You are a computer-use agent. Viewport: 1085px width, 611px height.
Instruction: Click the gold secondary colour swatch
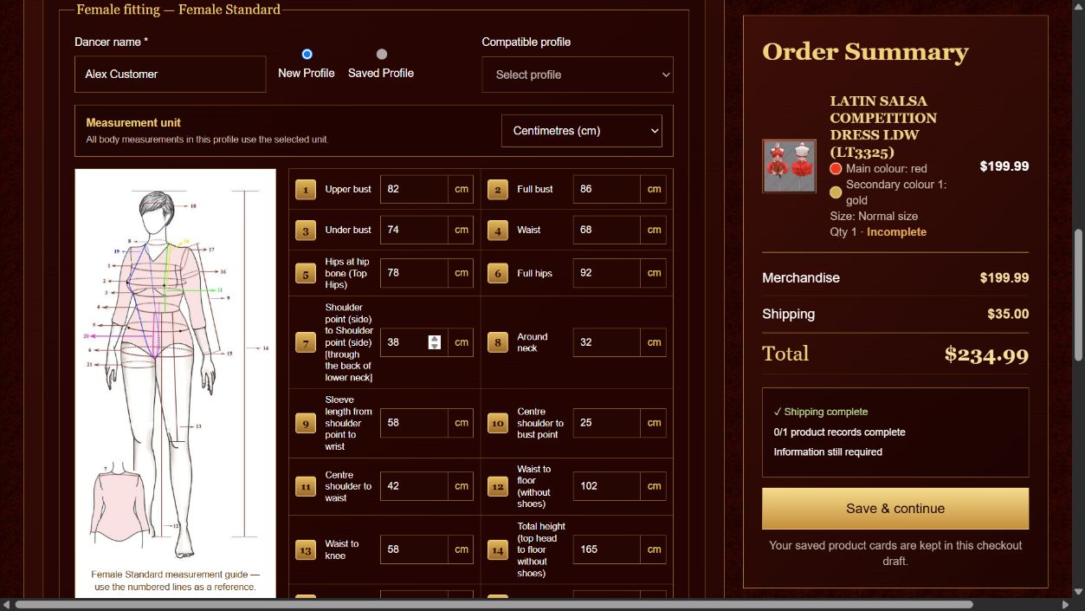[x=836, y=192]
